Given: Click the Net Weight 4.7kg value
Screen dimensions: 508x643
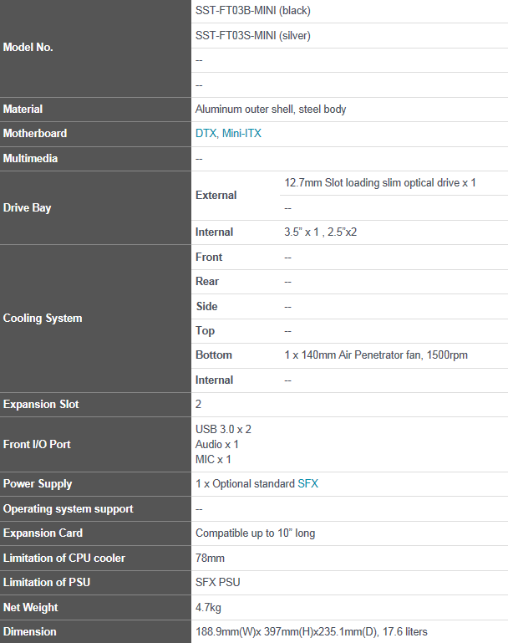Looking at the screenshot, I should 208,607.
